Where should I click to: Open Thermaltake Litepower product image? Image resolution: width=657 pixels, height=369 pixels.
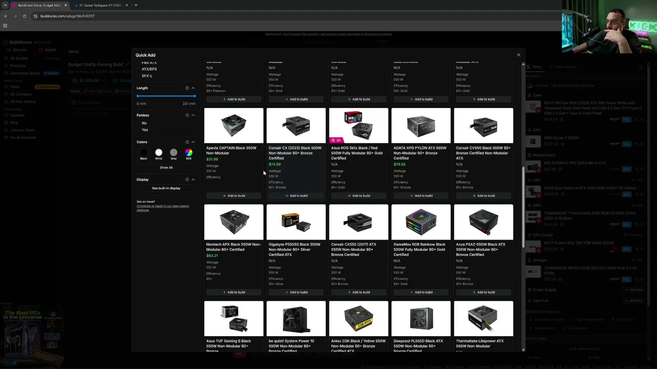coord(484,319)
